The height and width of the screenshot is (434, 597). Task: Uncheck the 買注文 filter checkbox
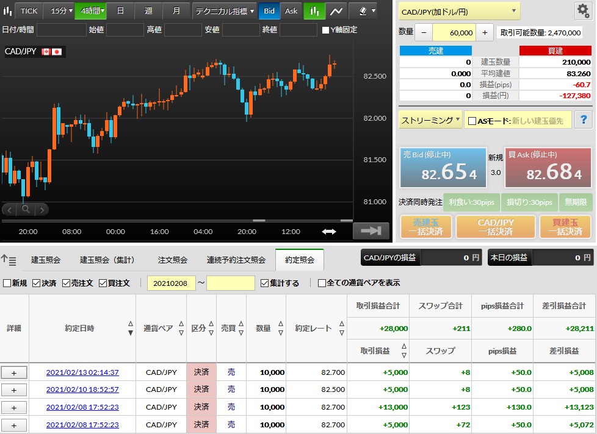[103, 283]
